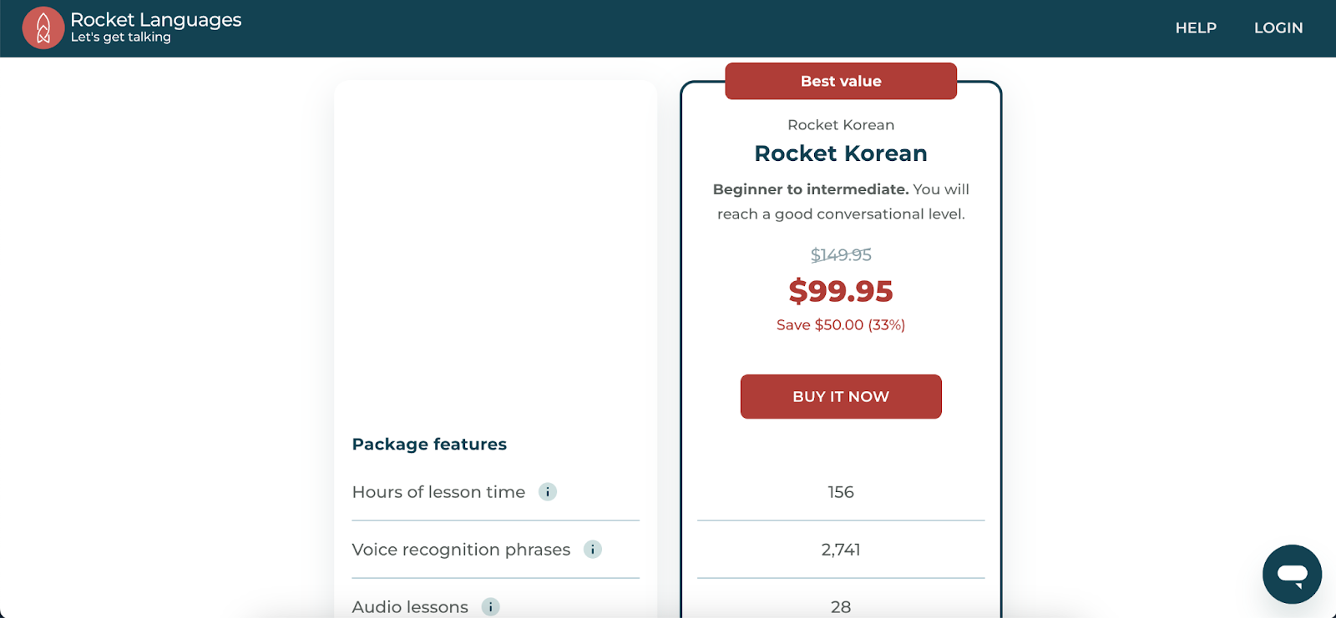Screen dimensions: 1336x618
Task: Click the rocket logo icon
Action: coord(43,28)
